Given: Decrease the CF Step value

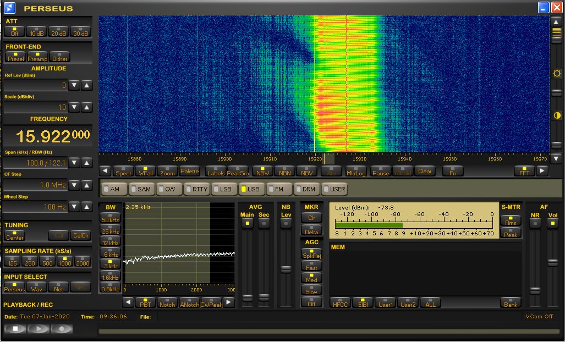Looking at the screenshot, I should click(x=74, y=185).
